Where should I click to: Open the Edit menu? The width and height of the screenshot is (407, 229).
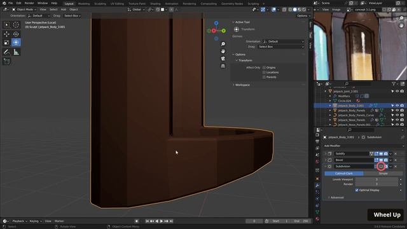pos(18,3)
